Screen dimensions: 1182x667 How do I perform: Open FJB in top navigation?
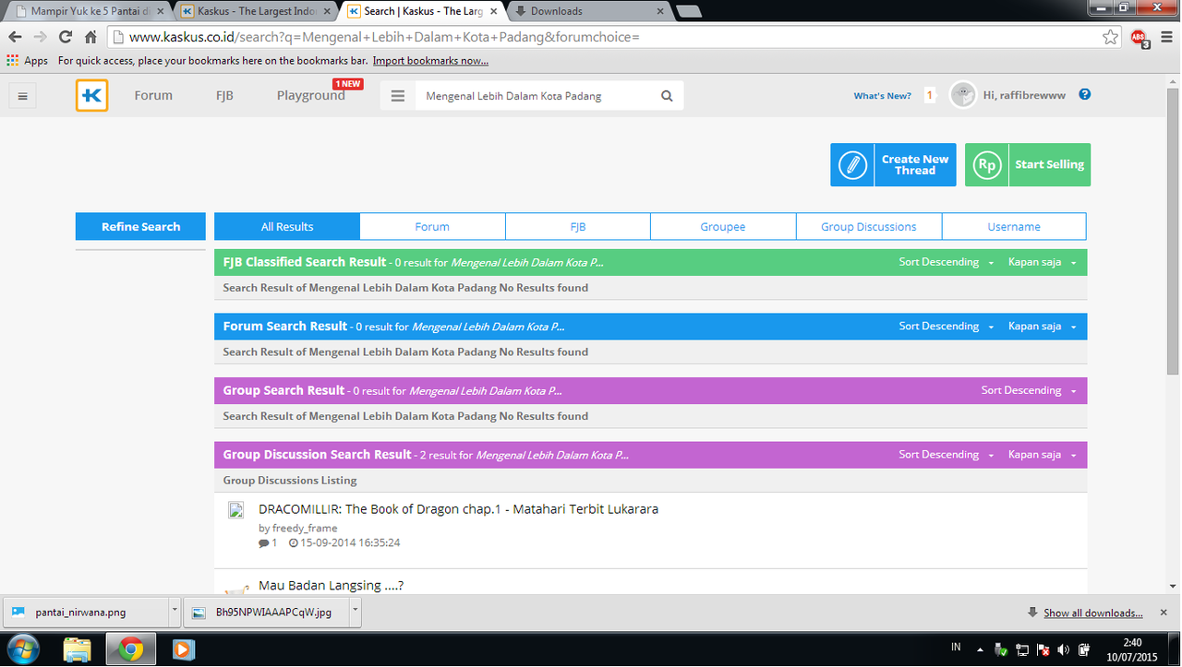click(224, 95)
